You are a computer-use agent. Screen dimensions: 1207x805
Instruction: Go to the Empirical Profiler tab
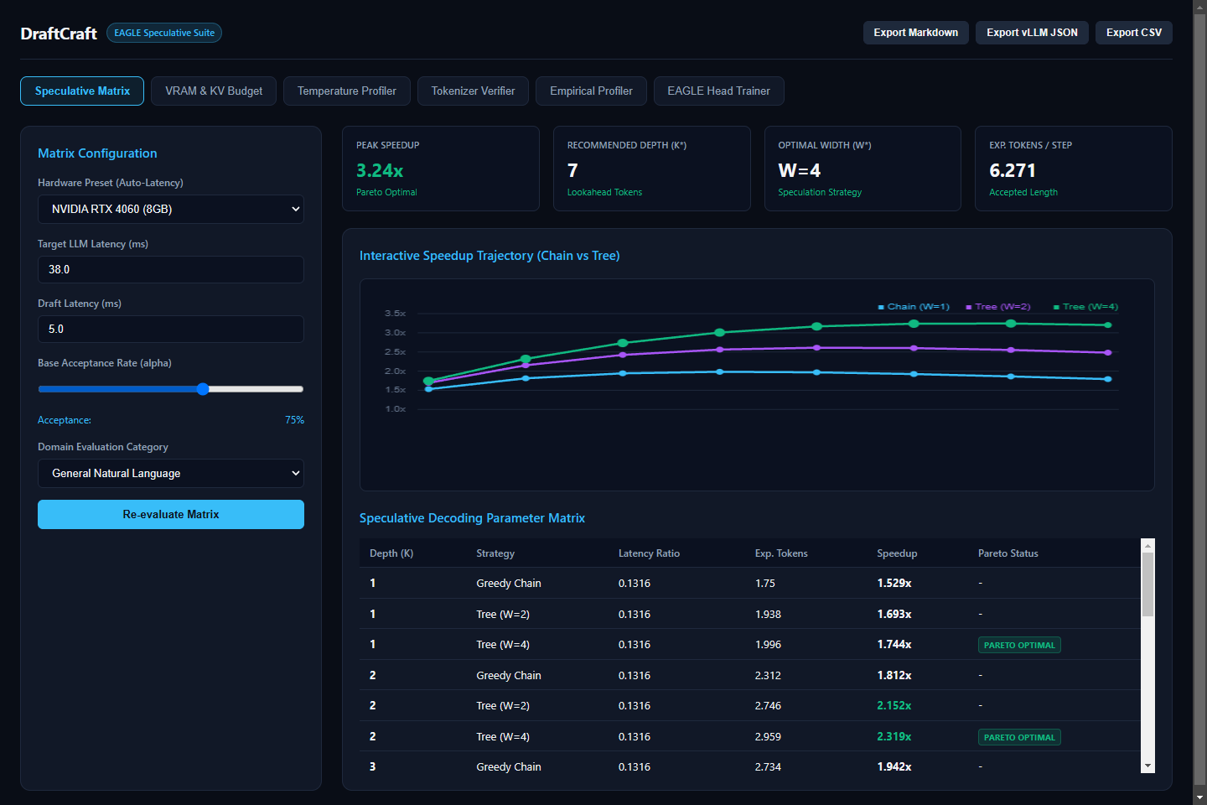591,91
